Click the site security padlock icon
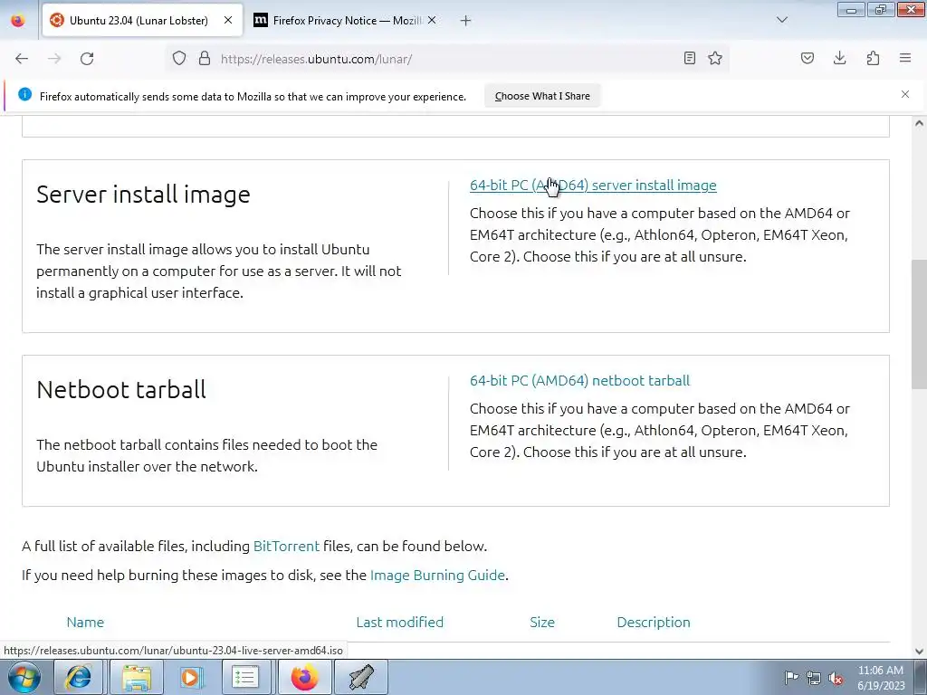The width and height of the screenshot is (927, 695). click(x=205, y=58)
